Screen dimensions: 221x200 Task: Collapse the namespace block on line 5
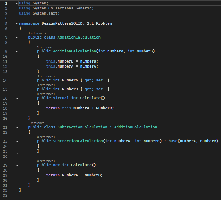point(17,23)
